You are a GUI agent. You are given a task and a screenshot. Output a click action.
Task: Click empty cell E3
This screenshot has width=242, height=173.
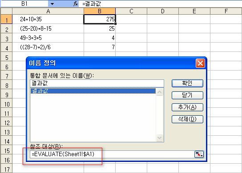click(194, 38)
